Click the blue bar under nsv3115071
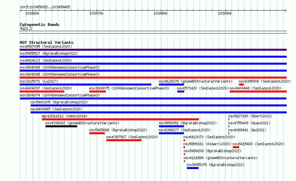The image size is (296, 181). [85, 85]
